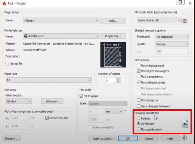
Task: Click the DPI 300 field
Action: point(172,51)
